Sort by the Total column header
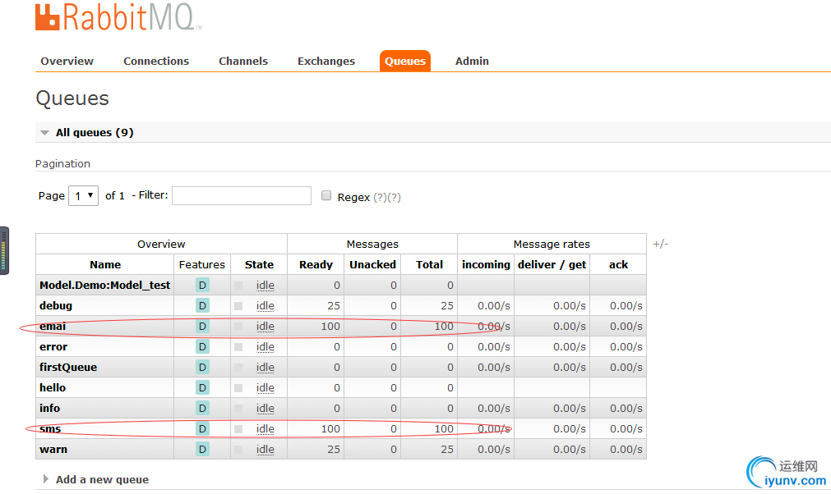Viewport: 831px width, 494px height. pyautogui.click(x=429, y=265)
